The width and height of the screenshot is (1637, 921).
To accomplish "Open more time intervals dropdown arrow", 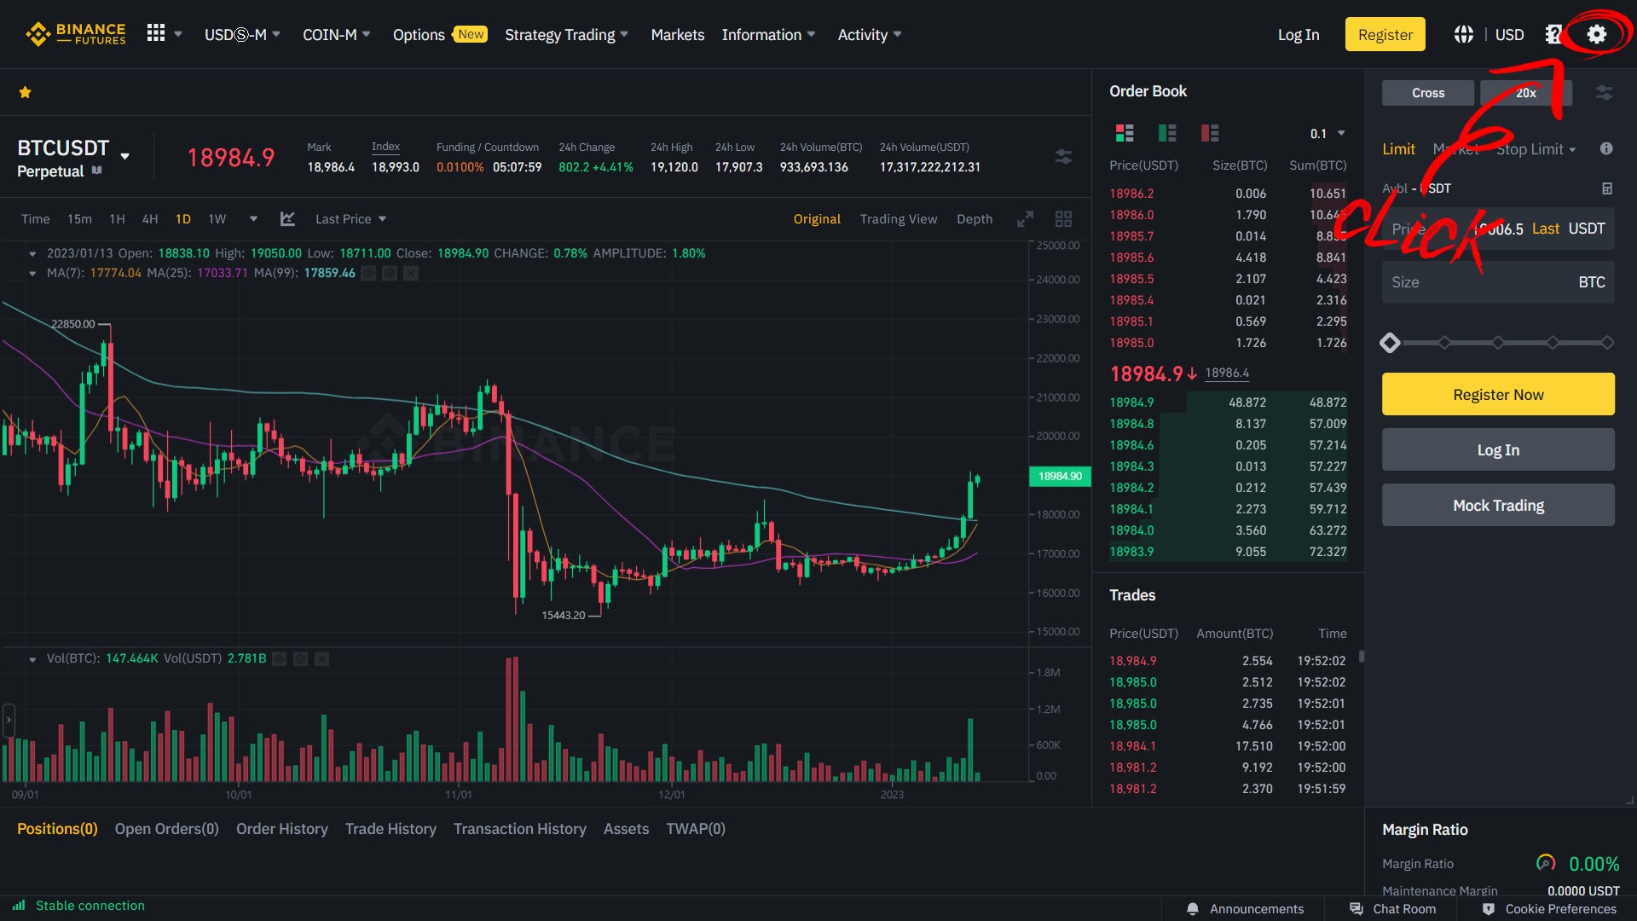I will point(253,219).
